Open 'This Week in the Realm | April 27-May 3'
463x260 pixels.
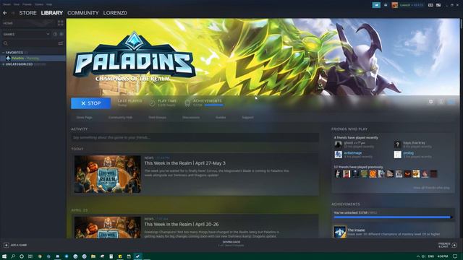(x=185, y=163)
